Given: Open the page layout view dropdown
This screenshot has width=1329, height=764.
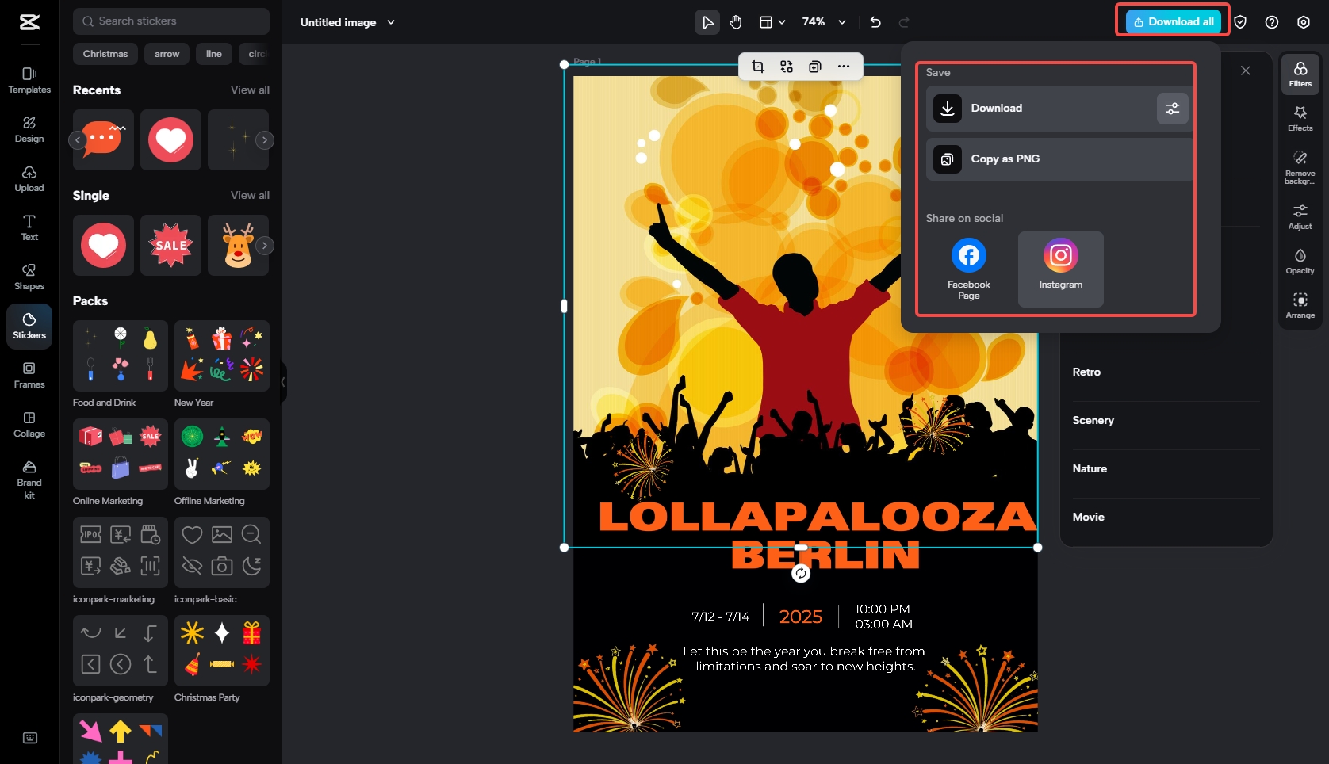Looking at the screenshot, I should (x=783, y=22).
